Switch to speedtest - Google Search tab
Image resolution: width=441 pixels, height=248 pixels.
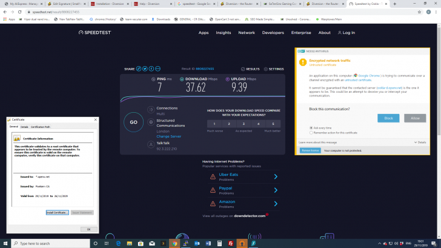point(196,4)
